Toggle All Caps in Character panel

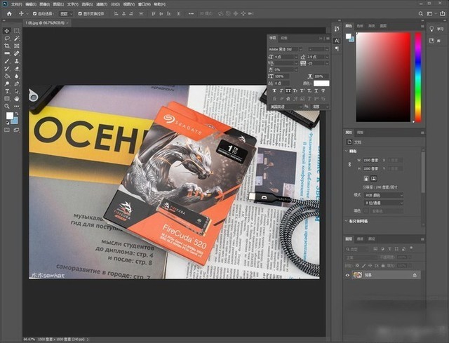288,90
